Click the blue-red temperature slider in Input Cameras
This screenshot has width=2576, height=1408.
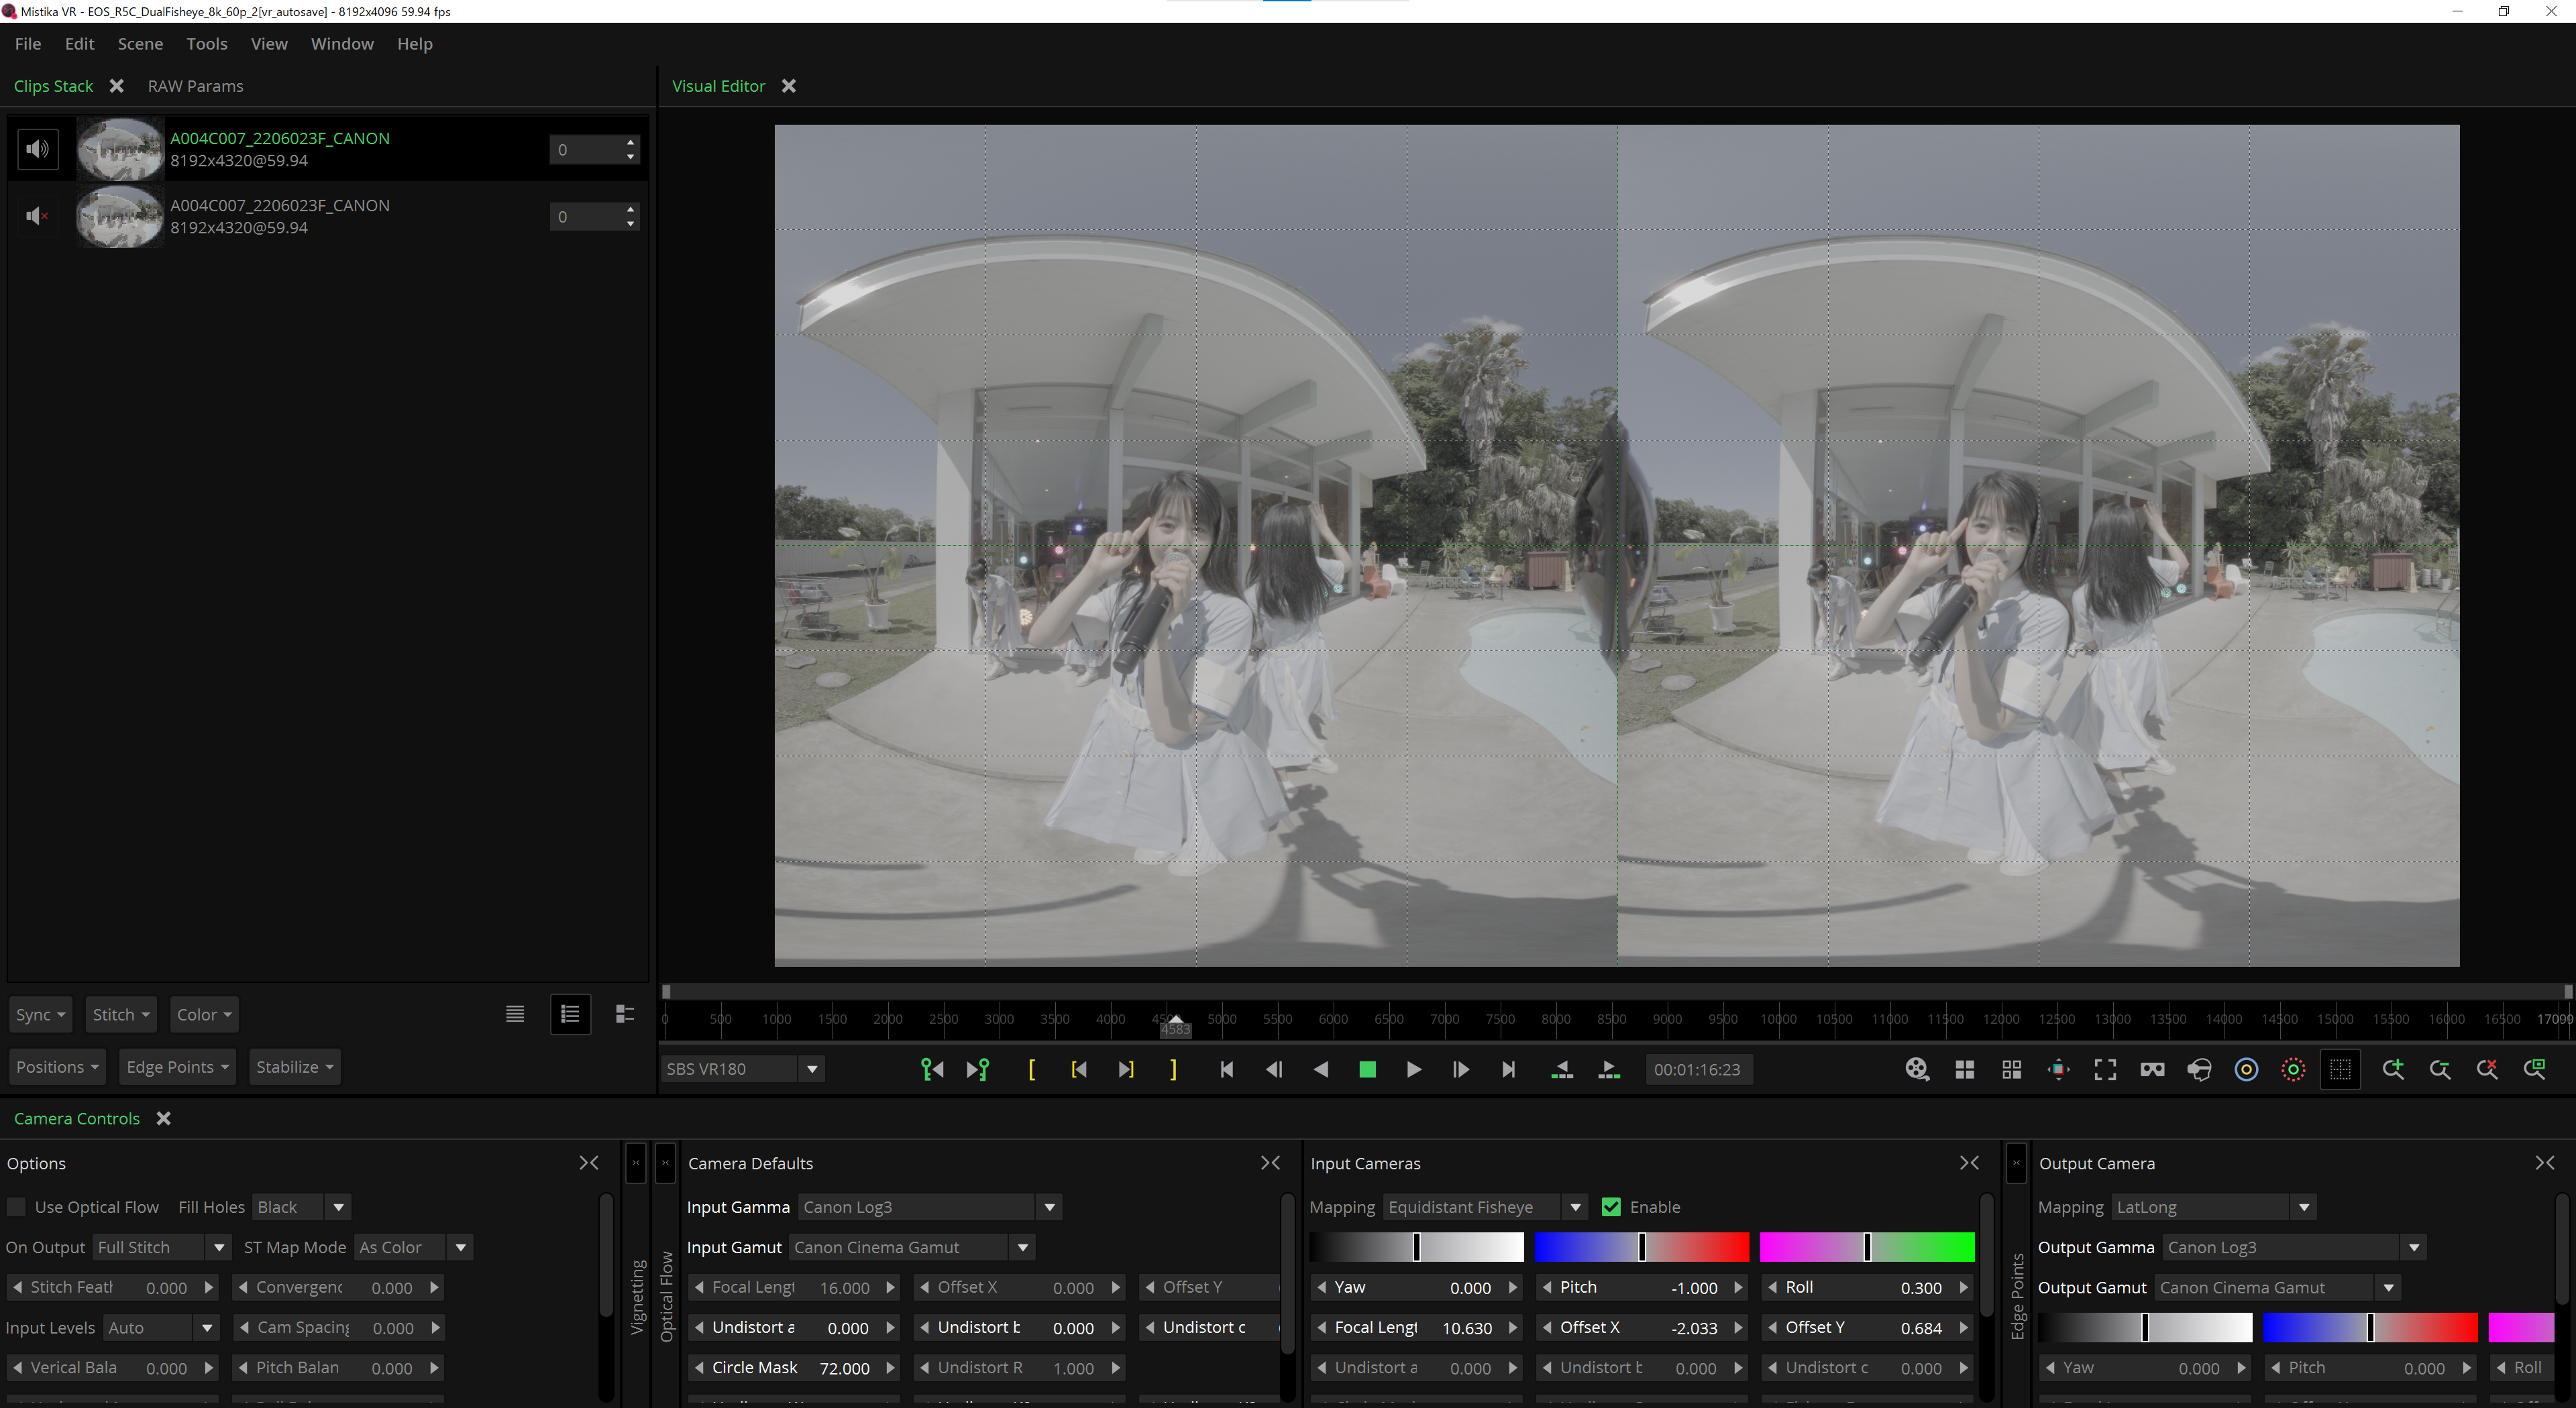tap(1641, 1247)
